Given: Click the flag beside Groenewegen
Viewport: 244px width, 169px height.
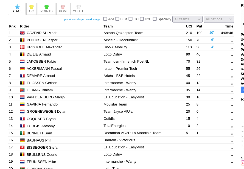Looking at the screenshot, I should [x=23, y=112].
